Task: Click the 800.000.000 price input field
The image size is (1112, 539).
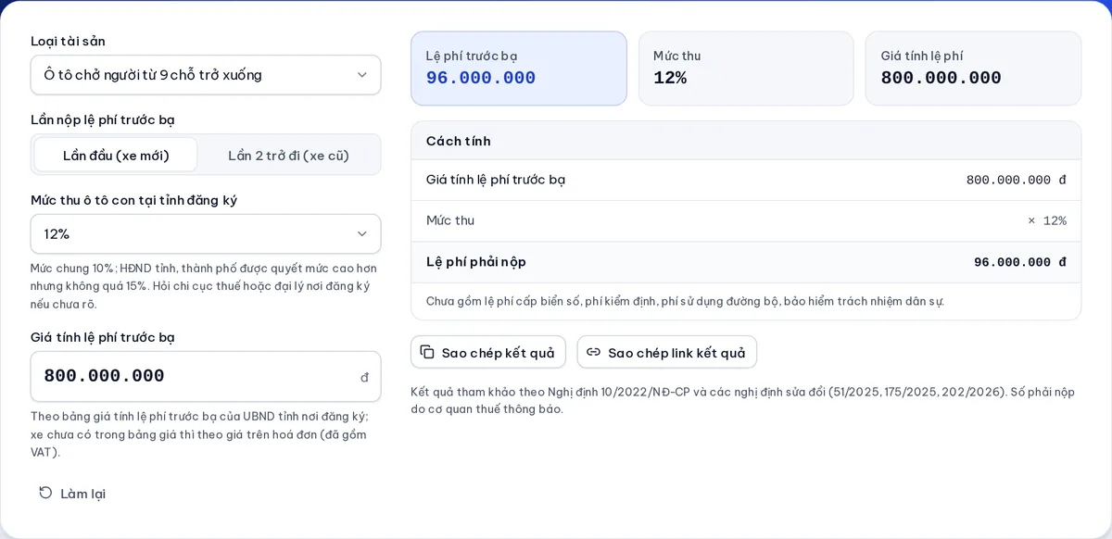Action: 206,376
